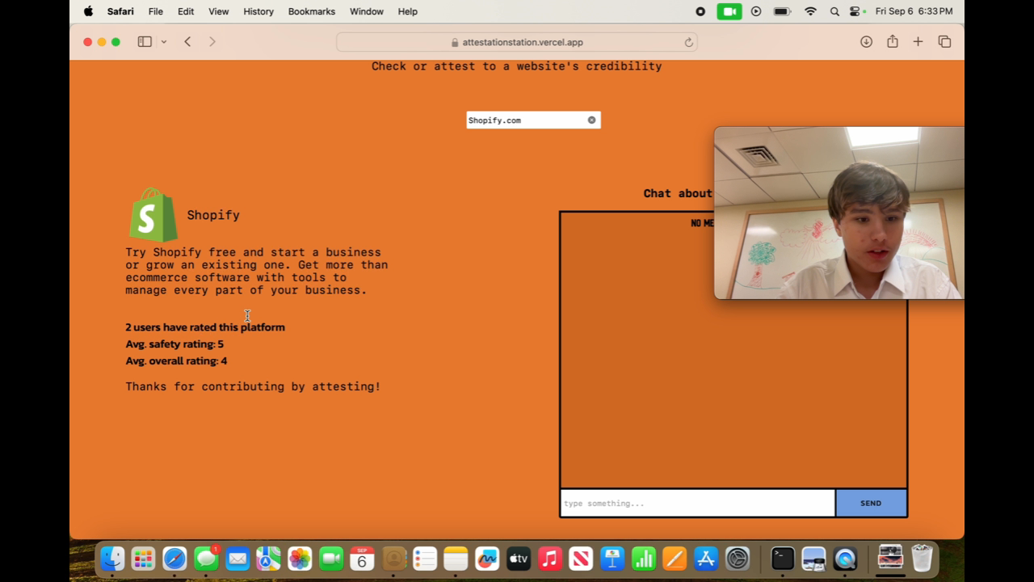Open Keynote from the Dock

(612, 559)
